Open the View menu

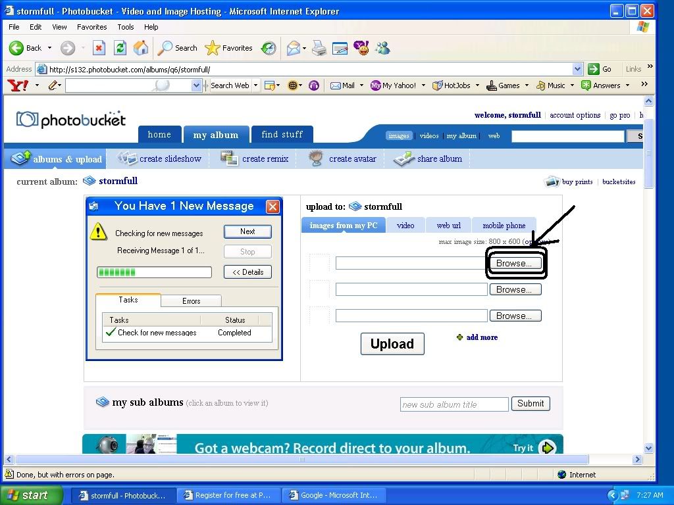pos(59,27)
